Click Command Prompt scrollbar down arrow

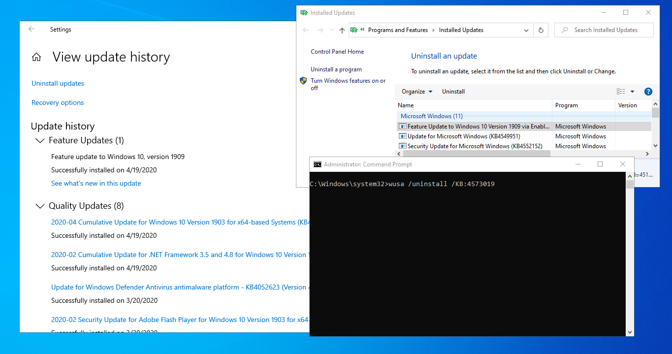click(630, 332)
